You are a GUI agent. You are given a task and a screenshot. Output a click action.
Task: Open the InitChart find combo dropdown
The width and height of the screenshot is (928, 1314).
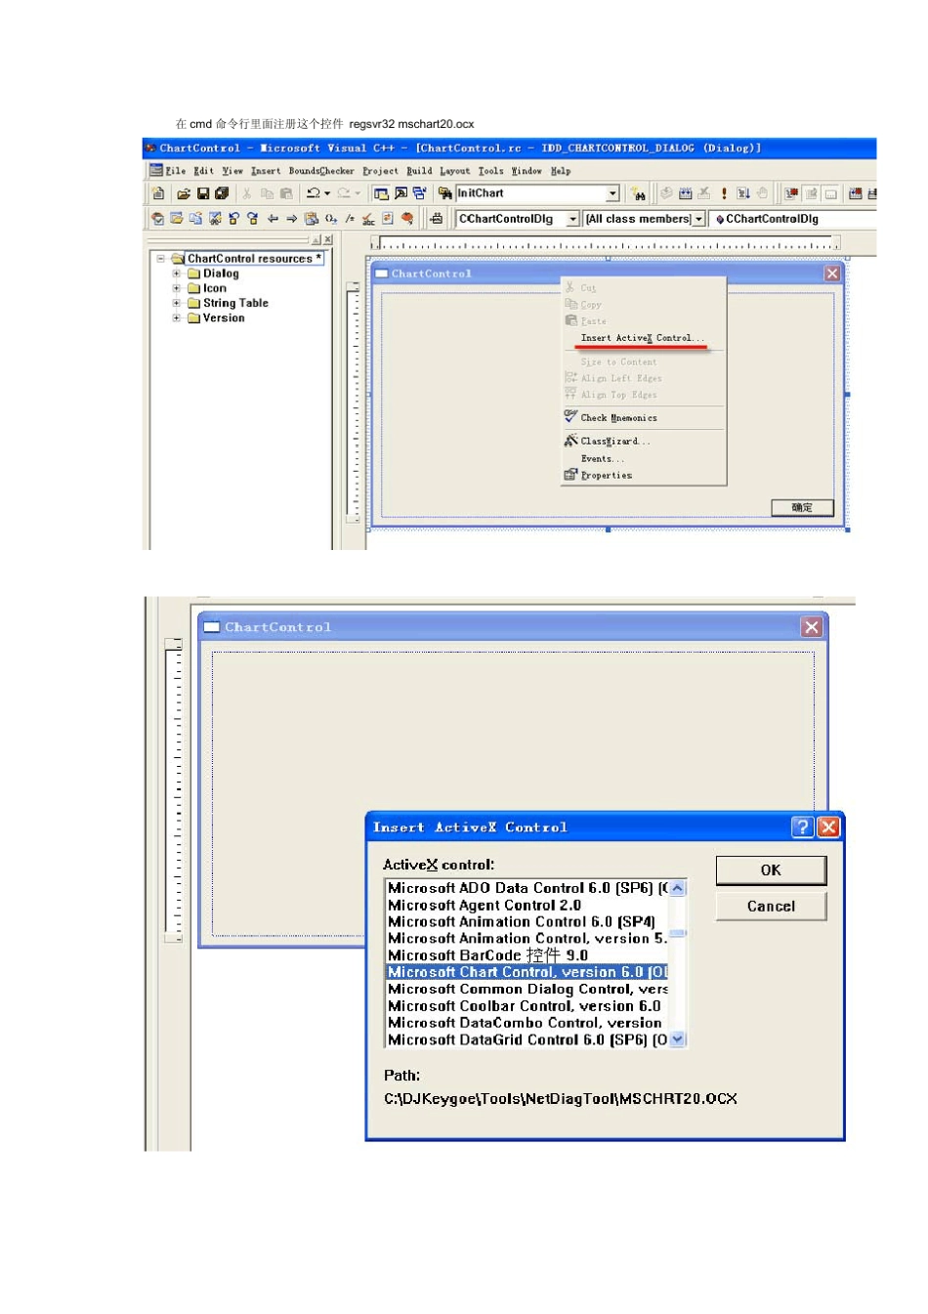pyautogui.click(x=612, y=193)
